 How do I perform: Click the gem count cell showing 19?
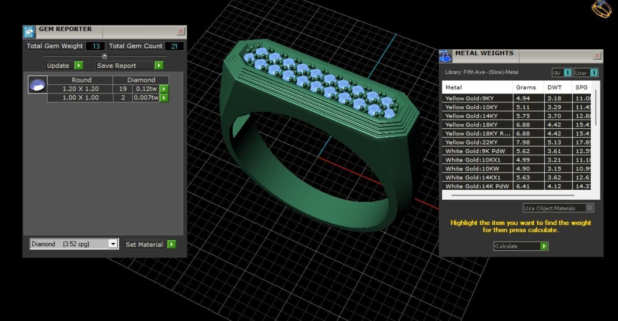click(123, 89)
